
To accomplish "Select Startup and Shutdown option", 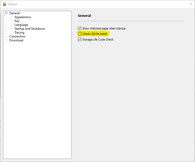I will 30,29.
